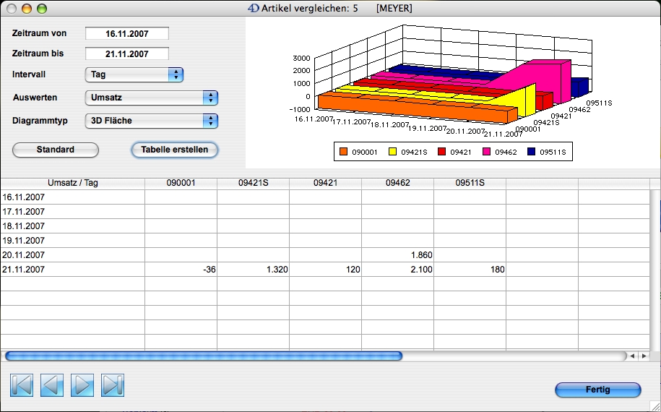The height and width of the screenshot is (412, 661).
Task: Click the blue 09511S legend swatch
Action: pyautogui.click(x=530, y=152)
